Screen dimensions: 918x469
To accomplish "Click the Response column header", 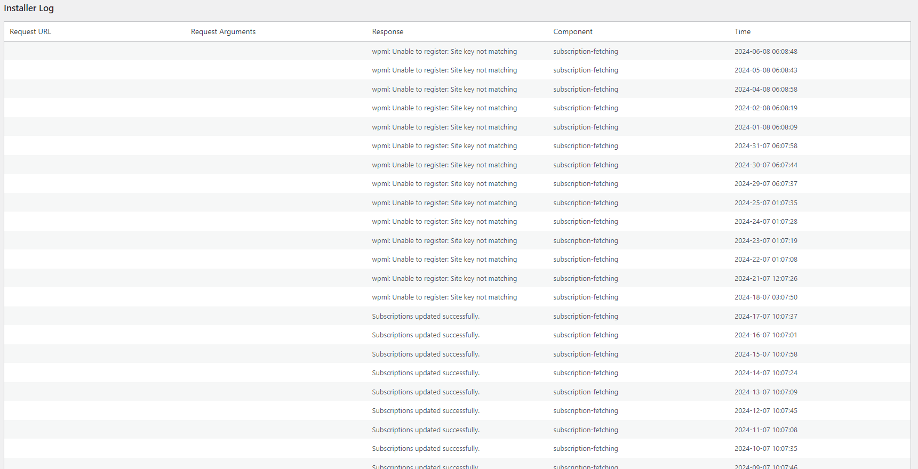I will click(387, 32).
